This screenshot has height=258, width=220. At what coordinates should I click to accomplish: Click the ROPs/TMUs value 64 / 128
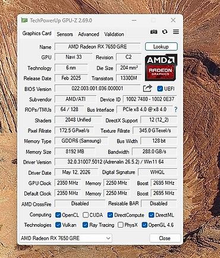pyautogui.click(x=70, y=109)
